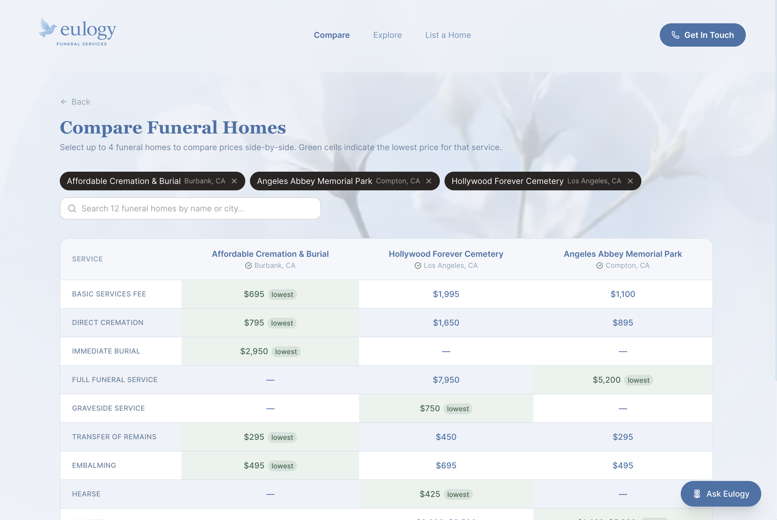Click the $750 lowest Graveside Service cell
The width and height of the screenshot is (777, 520).
point(446,409)
